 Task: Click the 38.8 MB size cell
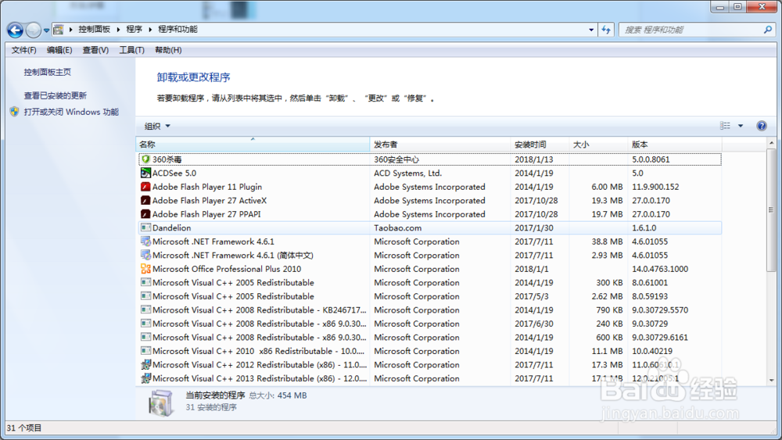click(x=607, y=241)
